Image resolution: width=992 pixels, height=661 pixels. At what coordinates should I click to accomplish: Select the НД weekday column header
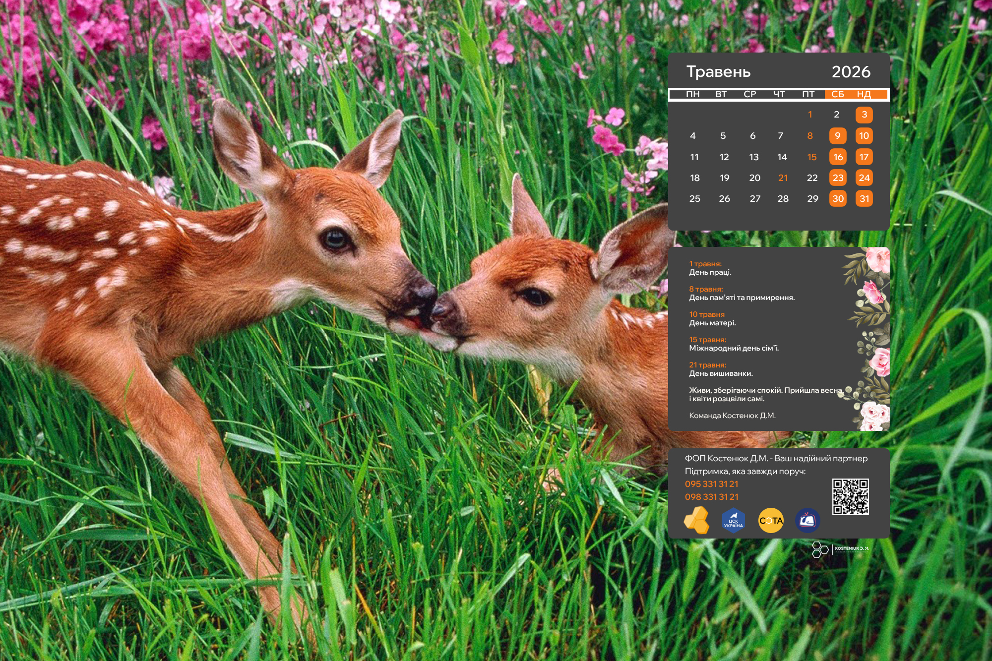coord(864,94)
